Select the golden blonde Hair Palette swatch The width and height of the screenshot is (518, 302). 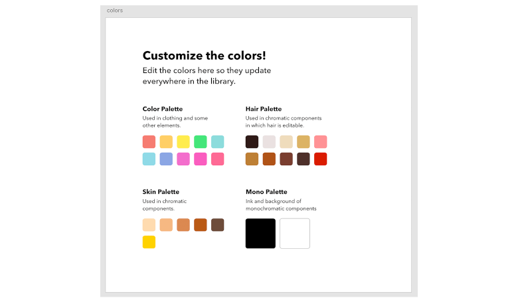pos(303,141)
